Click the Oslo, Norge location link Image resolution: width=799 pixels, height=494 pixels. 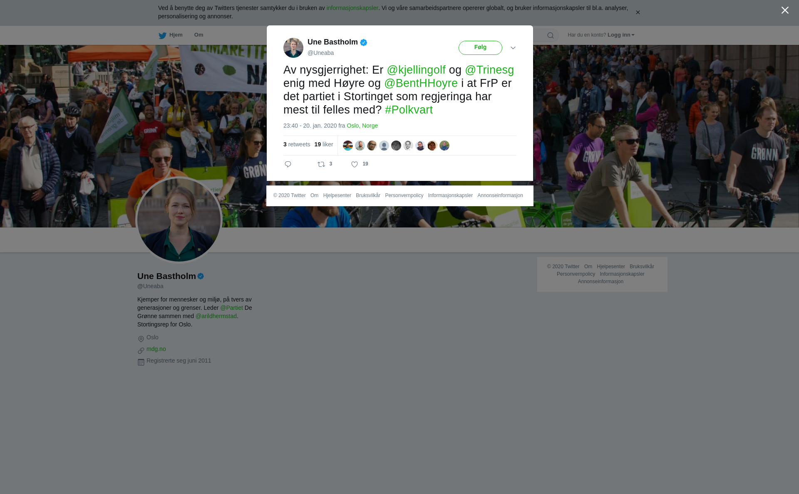(362, 126)
